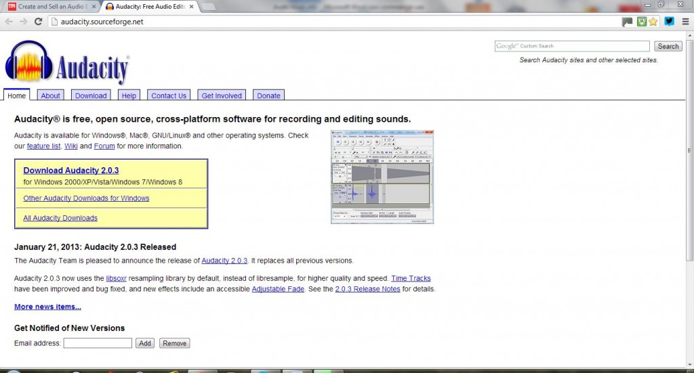Open the Get Involved tab
The height and width of the screenshot is (373, 694).
pyautogui.click(x=222, y=95)
